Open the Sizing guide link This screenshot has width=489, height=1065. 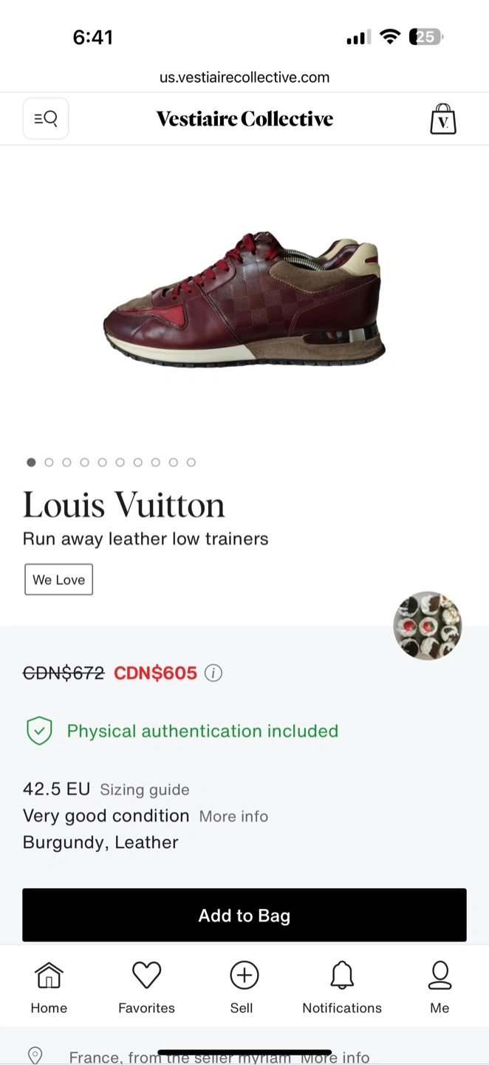point(145,790)
